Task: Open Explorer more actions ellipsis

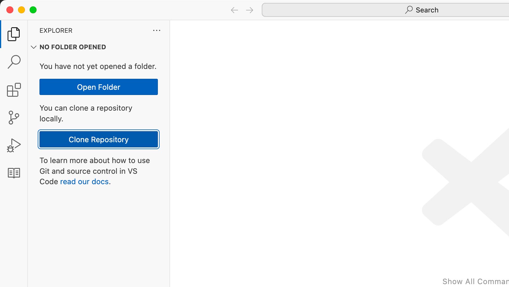Action: coord(157,30)
